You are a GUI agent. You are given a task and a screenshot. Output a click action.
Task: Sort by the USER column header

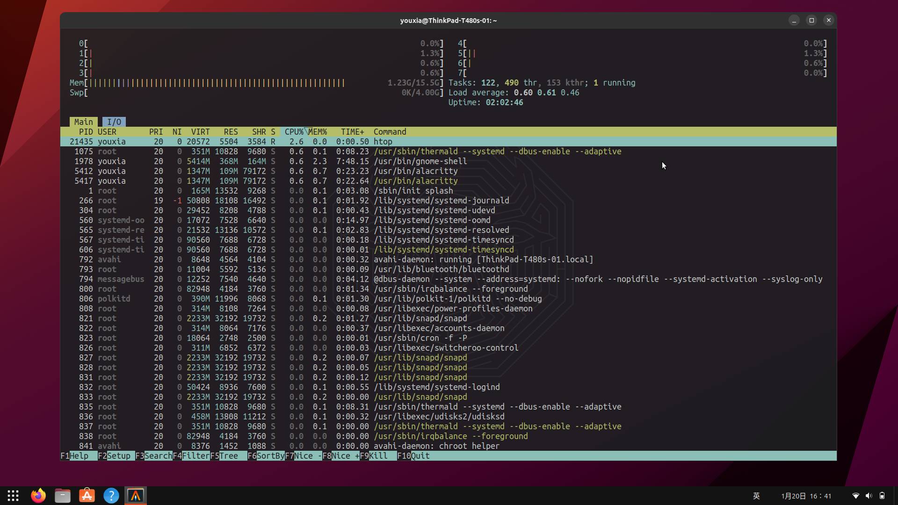pos(107,132)
